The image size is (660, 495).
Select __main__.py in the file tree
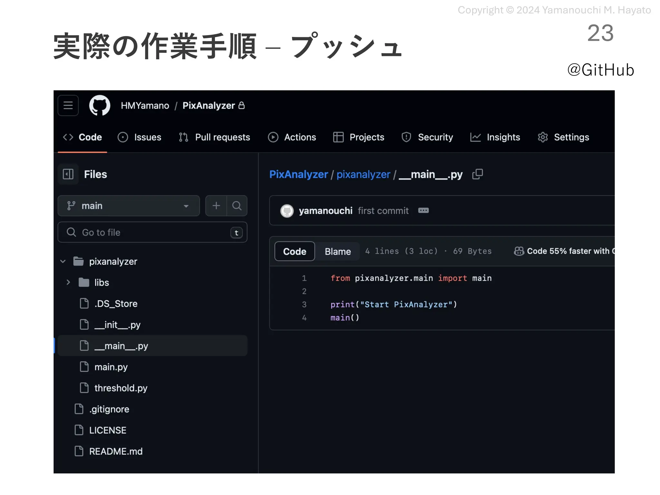point(152,346)
